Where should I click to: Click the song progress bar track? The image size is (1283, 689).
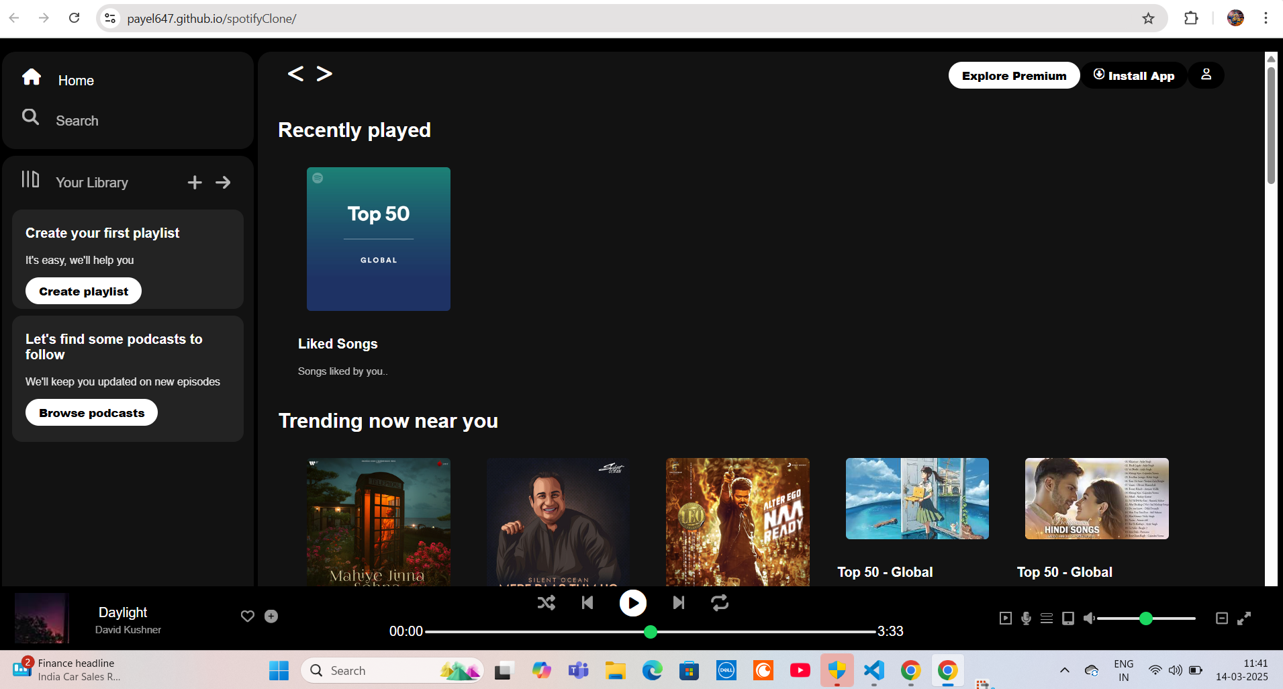[651, 632]
